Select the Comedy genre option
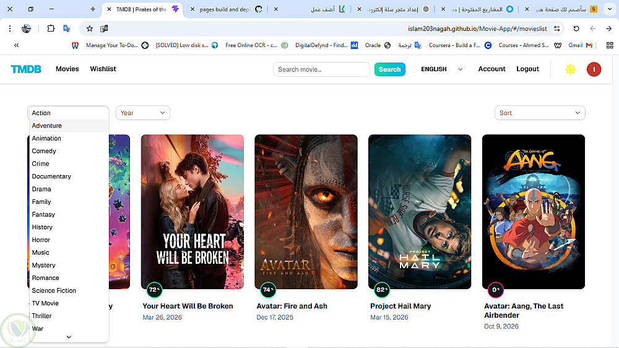619x348 pixels. 69,151
